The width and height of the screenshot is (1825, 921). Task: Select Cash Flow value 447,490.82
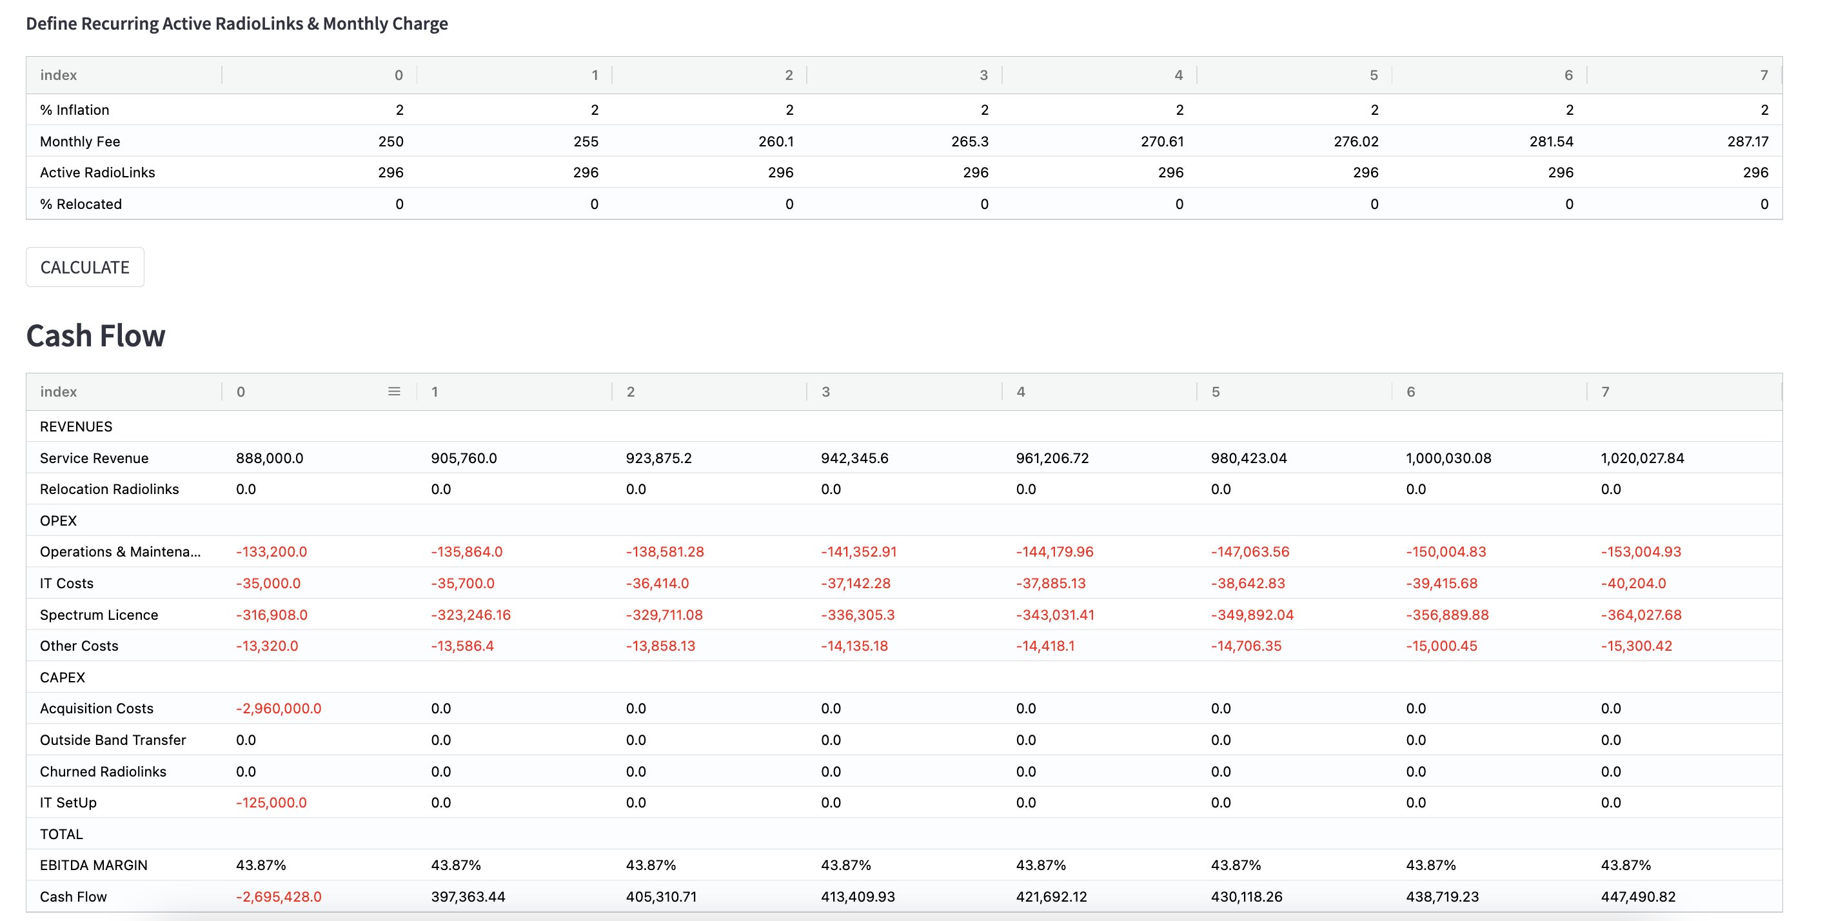tap(1638, 897)
